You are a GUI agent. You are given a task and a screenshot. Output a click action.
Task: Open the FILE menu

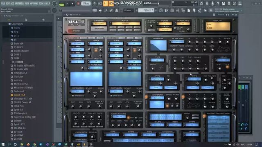[3, 3]
